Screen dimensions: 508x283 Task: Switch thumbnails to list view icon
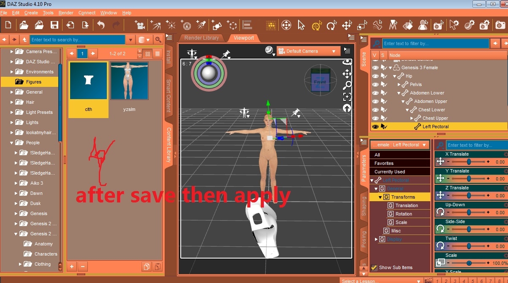(x=157, y=54)
